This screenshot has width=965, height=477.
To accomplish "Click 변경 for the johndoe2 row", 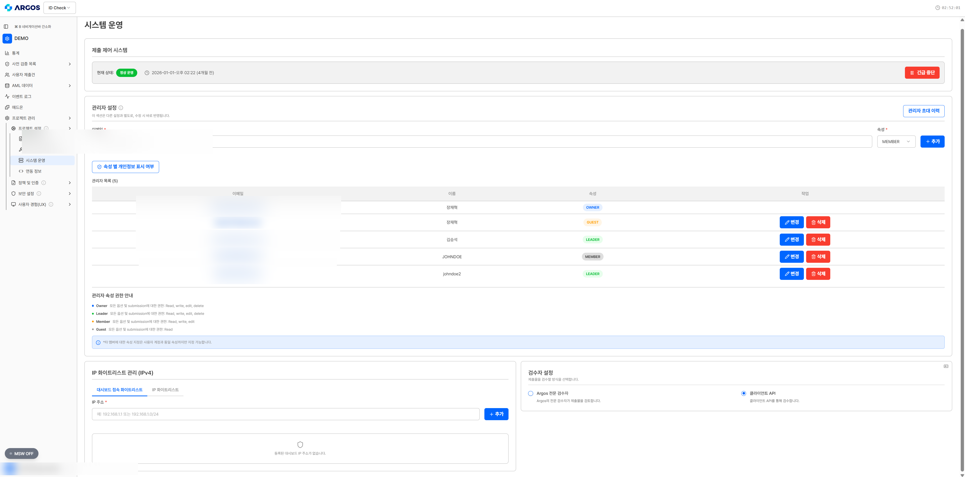I will coord(792,274).
